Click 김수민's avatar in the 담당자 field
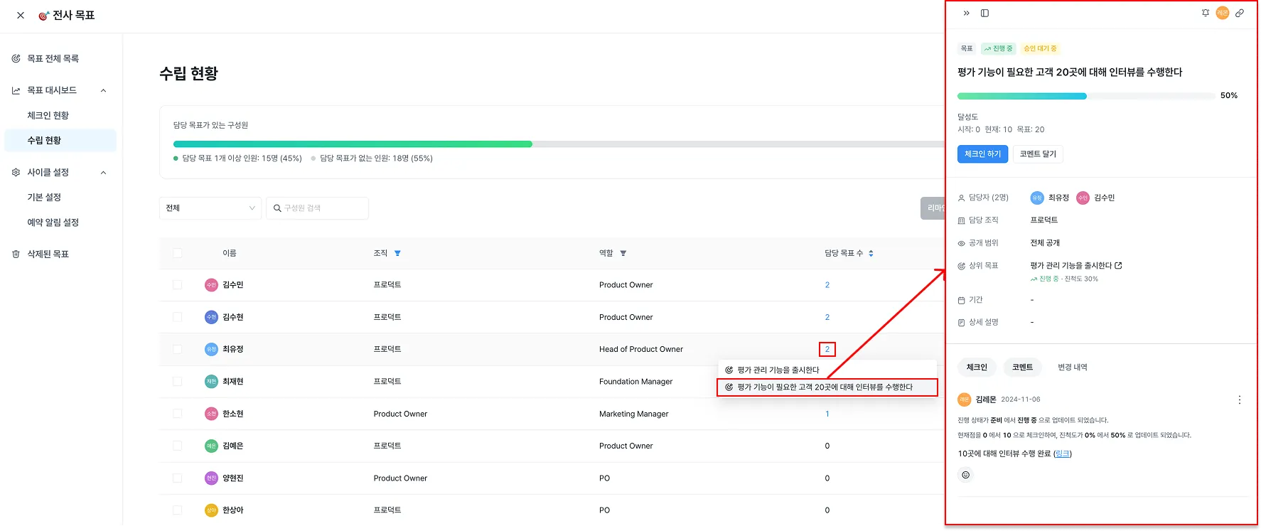This screenshot has width=1261, height=531. [x=1083, y=198]
